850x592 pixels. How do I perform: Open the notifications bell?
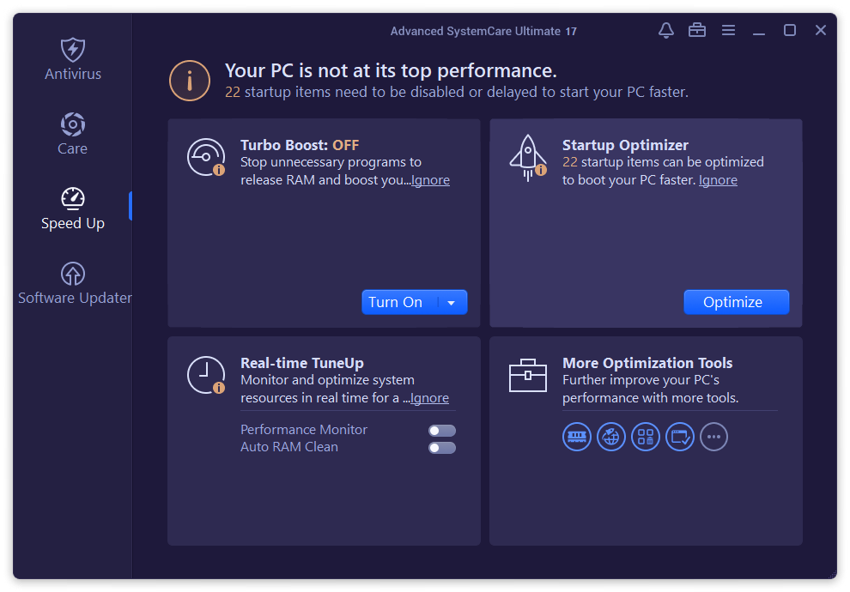point(665,30)
